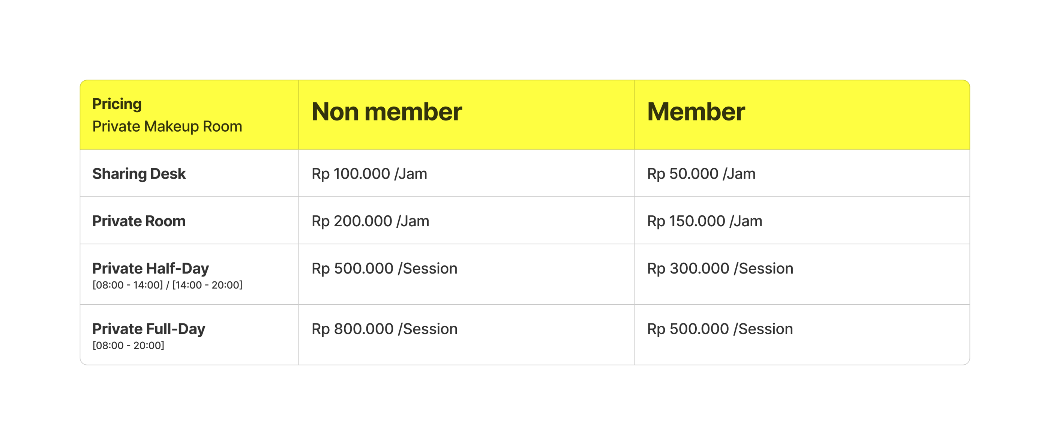
Task: Click non-member Rp 500.000 /Session price
Action: [384, 268]
